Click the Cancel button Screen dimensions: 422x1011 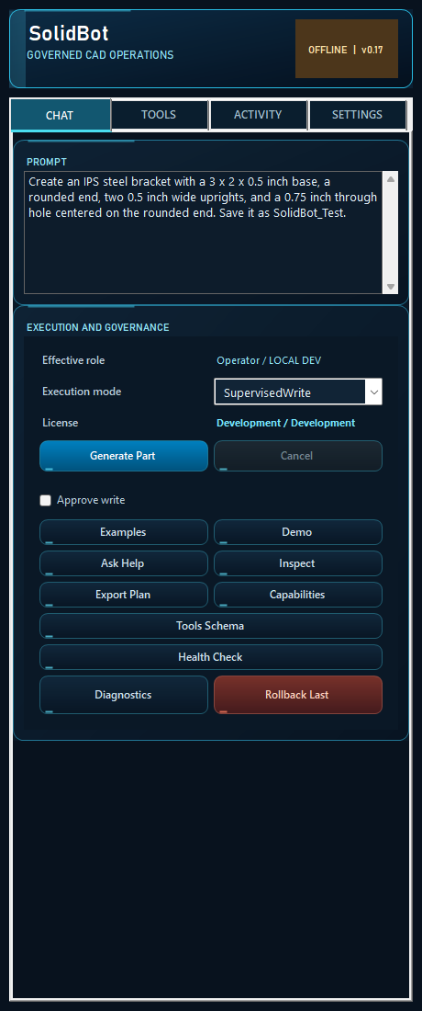pyautogui.click(x=298, y=456)
